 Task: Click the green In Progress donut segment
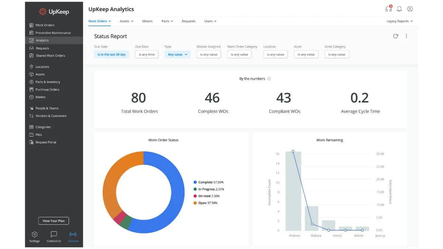126,222
